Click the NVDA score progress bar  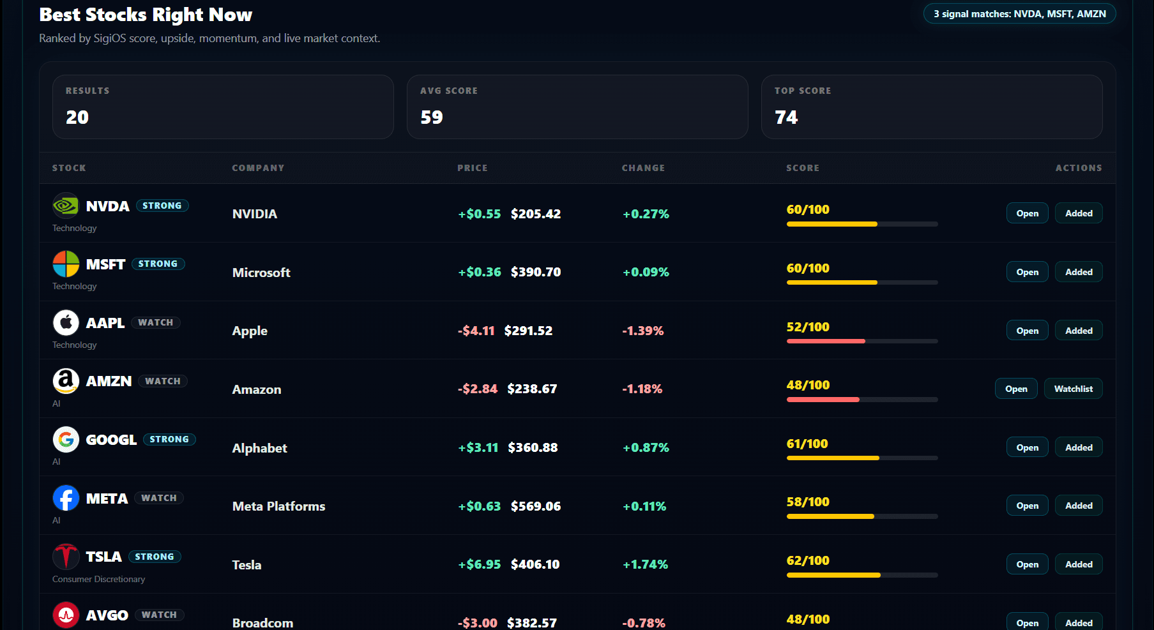[862, 224]
